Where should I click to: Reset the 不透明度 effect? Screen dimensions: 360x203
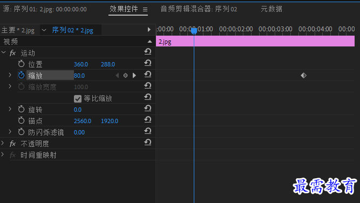pyautogui.click(x=148, y=143)
